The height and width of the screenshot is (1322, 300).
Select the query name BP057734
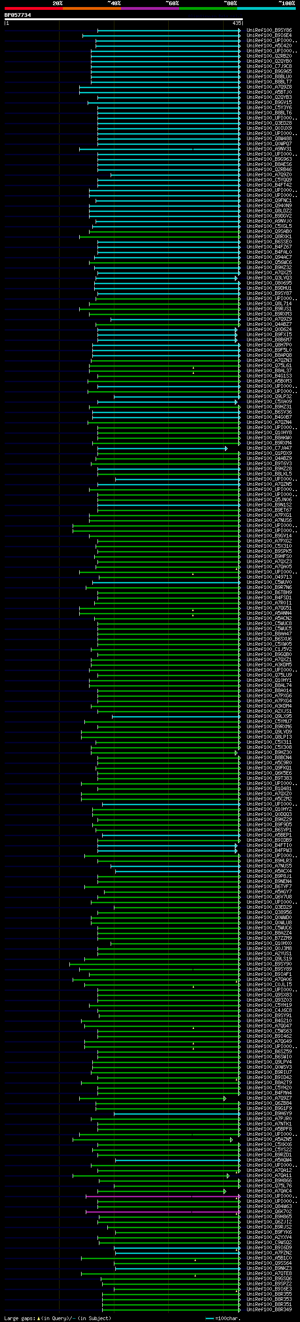pyautogui.click(x=17, y=15)
